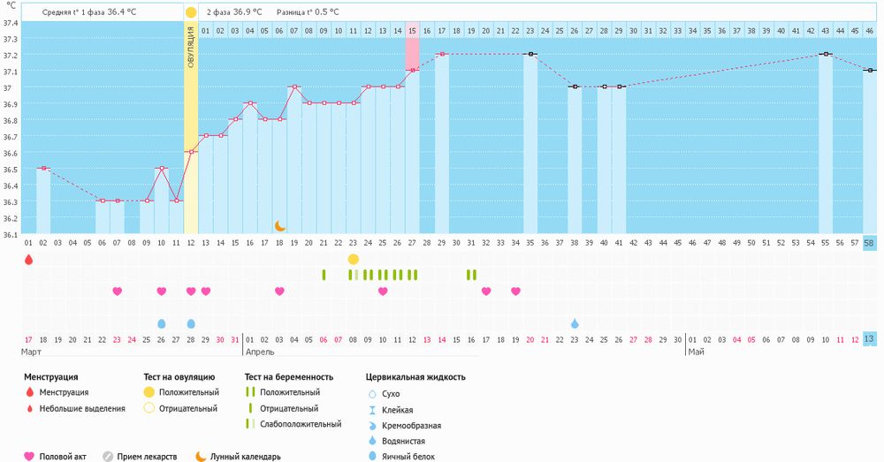884x462 pixels.
Task: Click the heart icon on April 19
Action: 515,292
